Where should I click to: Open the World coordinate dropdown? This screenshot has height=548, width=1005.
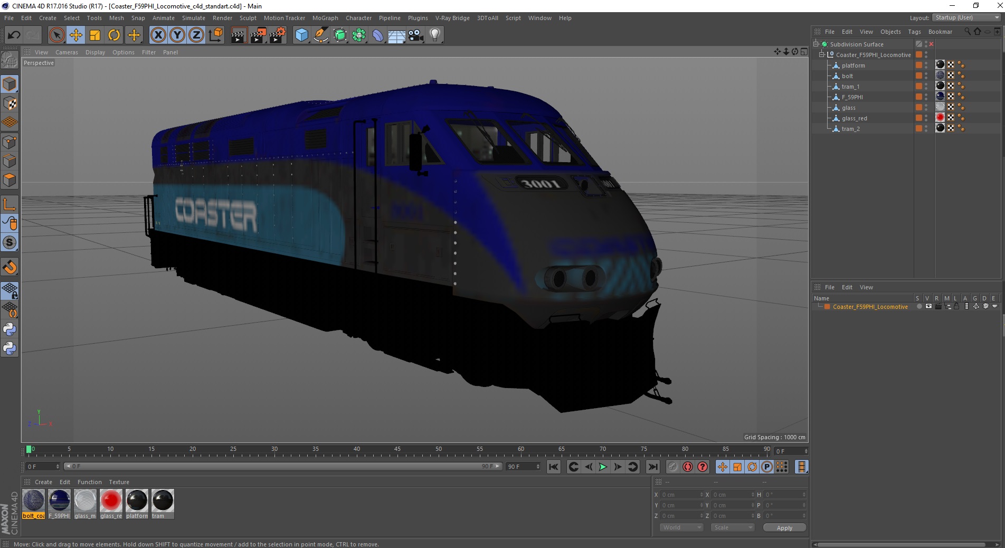[681, 527]
